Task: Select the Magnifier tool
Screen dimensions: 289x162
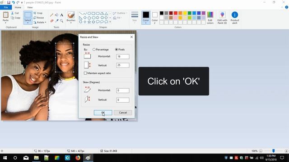Action: click(x=61, y=21)
